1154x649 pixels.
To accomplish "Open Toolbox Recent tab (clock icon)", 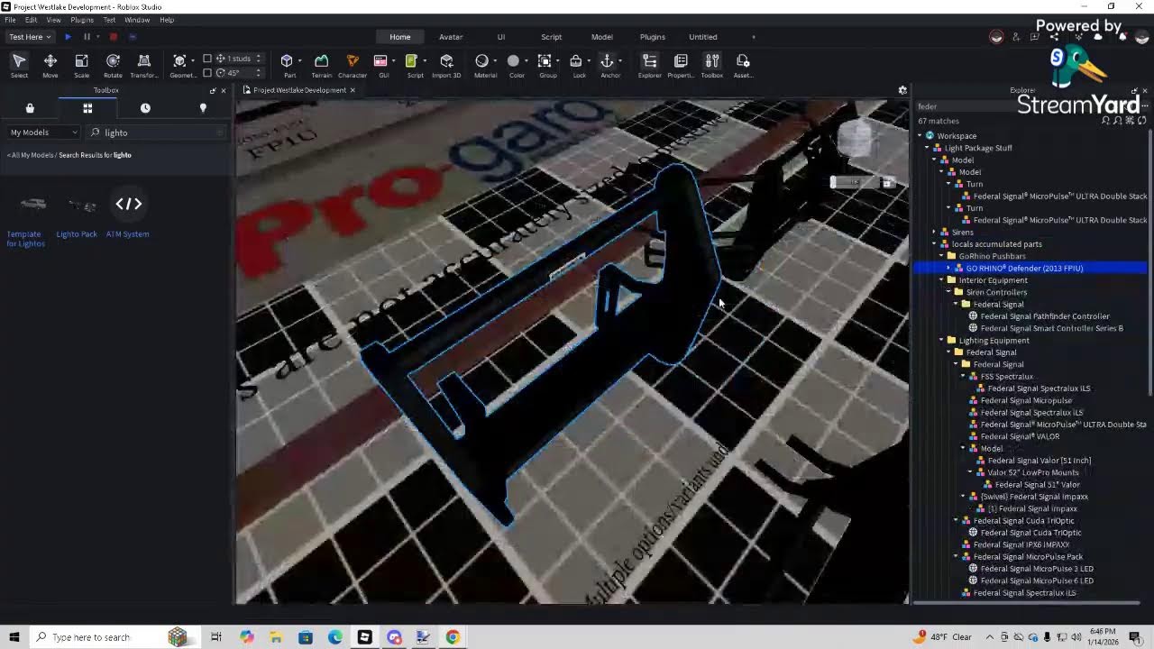I will point(145,108).
